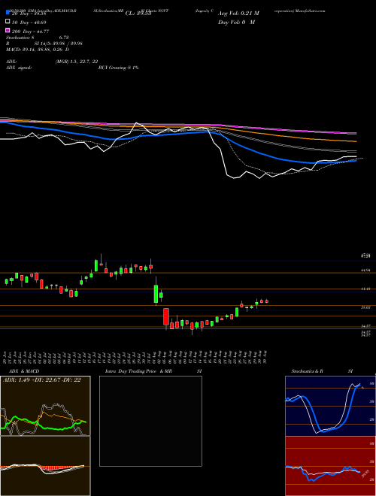
Task: Click the blue 20 Day legend swatch
Action: point(8,13)
